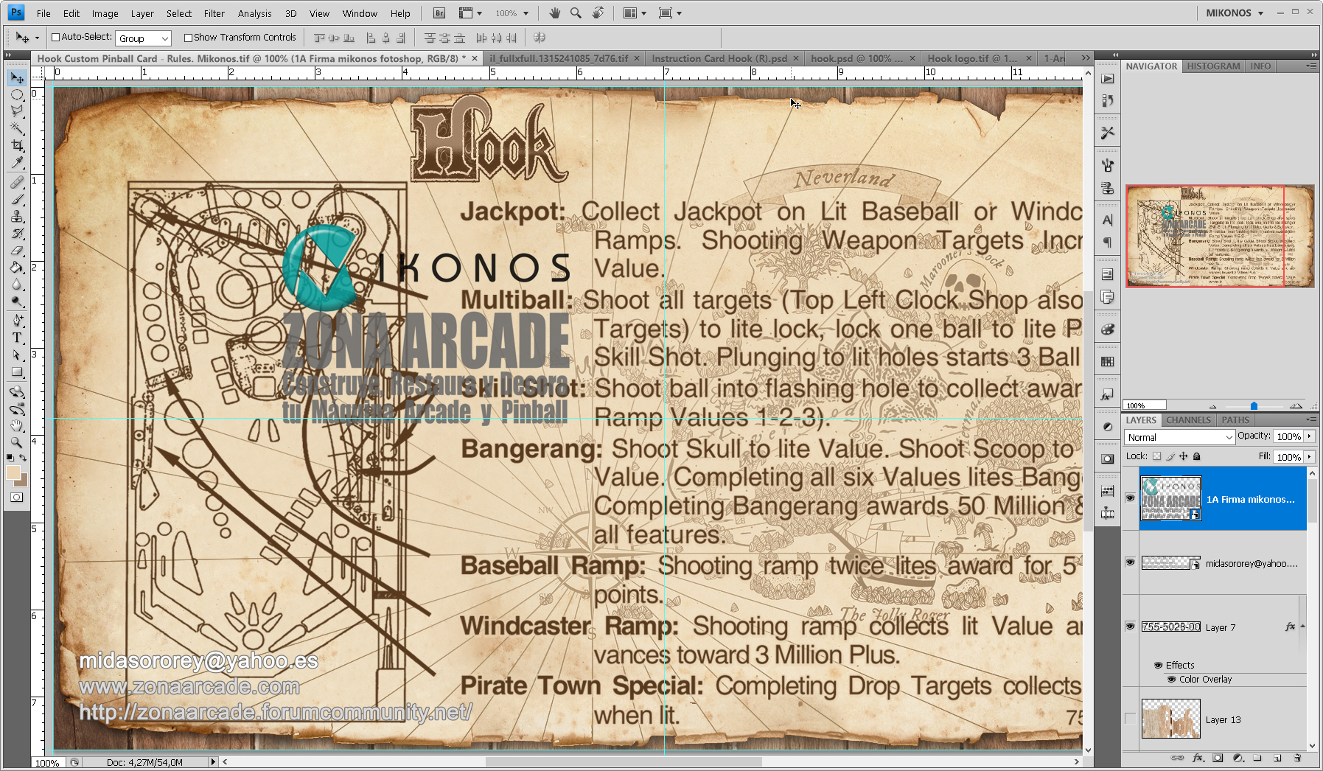Open the Filter menu

214,13
